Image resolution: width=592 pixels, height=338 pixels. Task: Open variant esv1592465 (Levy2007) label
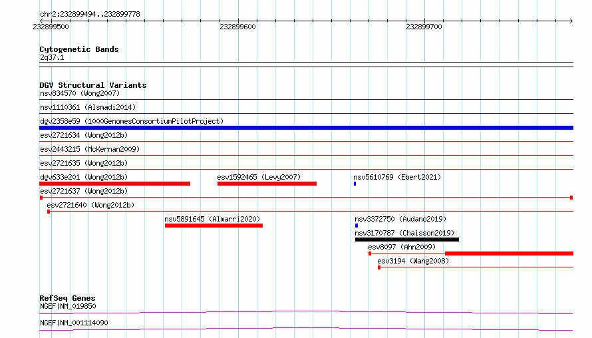point(259,177)
